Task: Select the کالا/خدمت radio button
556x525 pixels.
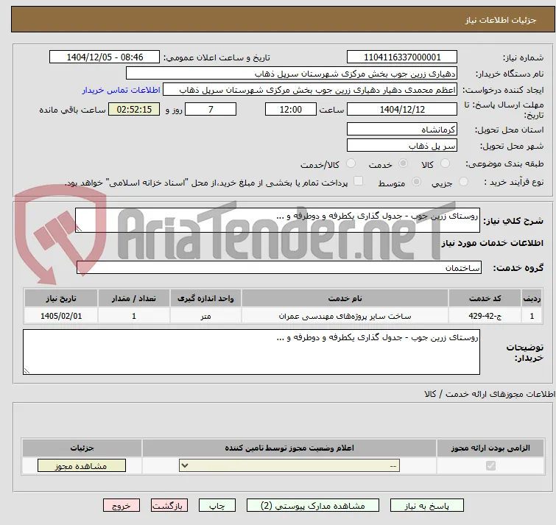Action: [351, 163]
